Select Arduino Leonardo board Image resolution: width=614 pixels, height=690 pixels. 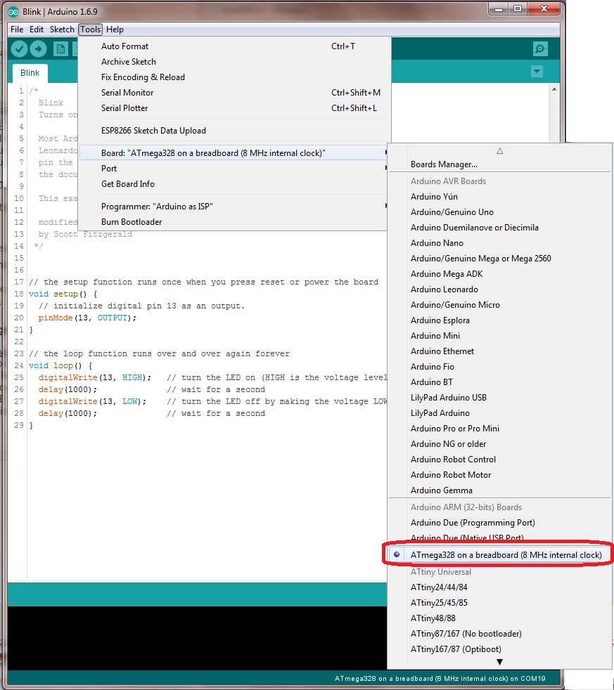(x=499, y=289)
